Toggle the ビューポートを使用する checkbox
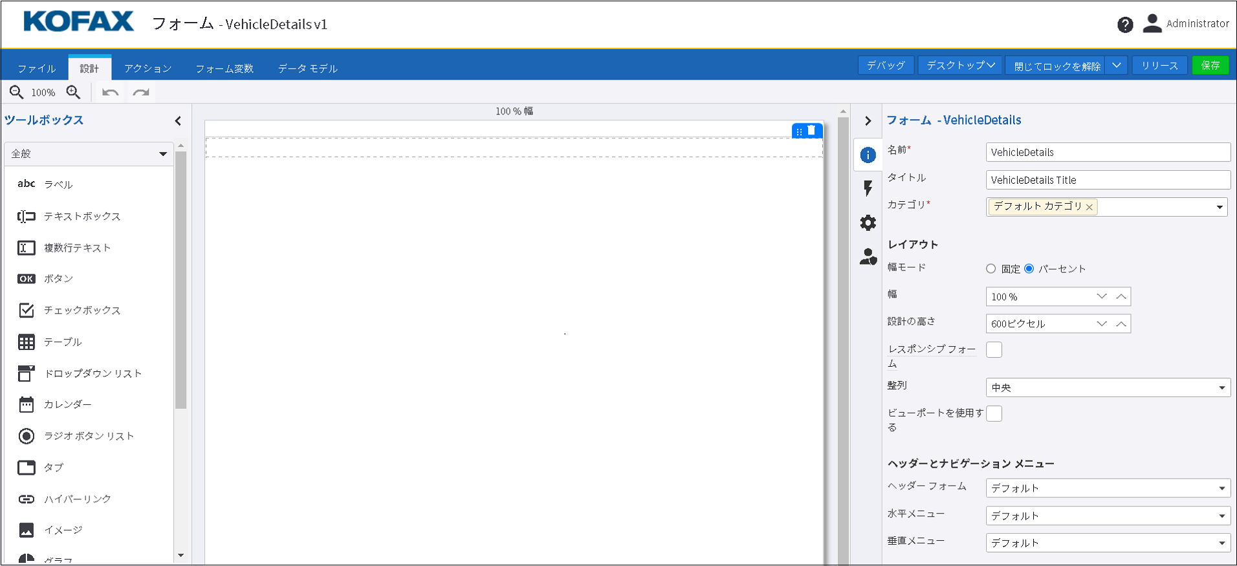 (x=994, y=414)
